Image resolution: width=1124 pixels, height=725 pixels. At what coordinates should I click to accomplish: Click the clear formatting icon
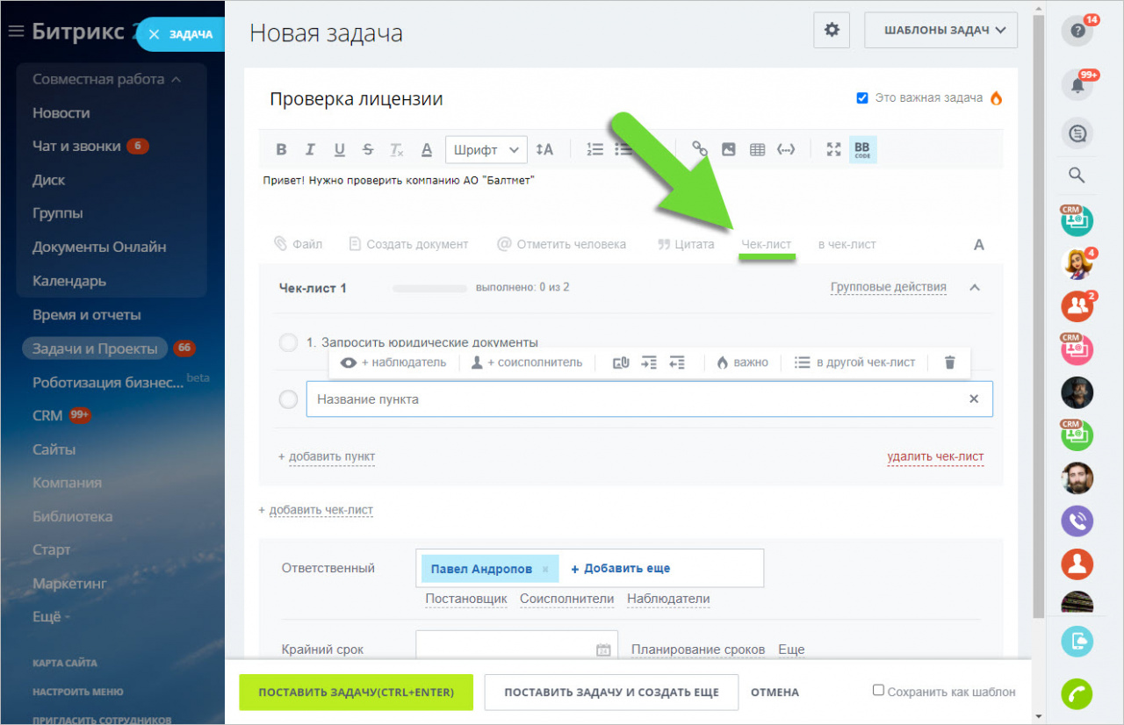coord(397,149)
